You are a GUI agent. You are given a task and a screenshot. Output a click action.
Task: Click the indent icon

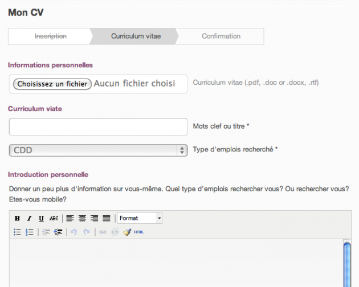point(58,232)
